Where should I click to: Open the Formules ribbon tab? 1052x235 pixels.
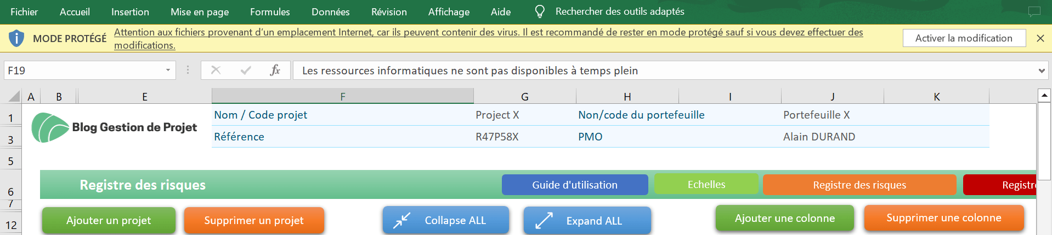click(x=270, y=11)
